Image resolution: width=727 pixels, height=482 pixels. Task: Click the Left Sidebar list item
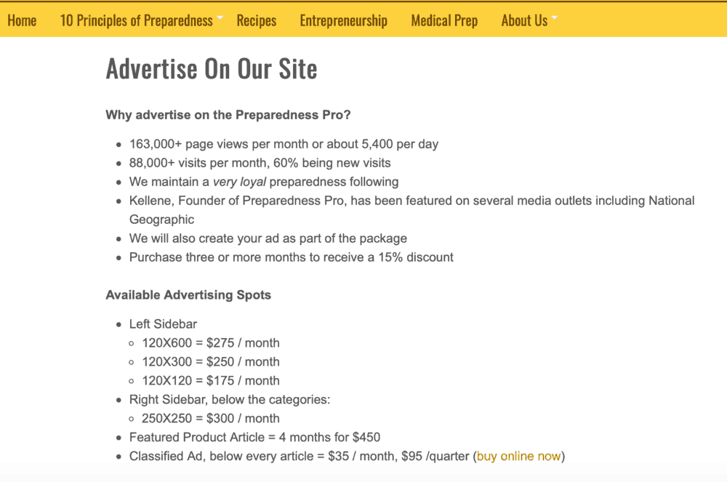[163, 324]
